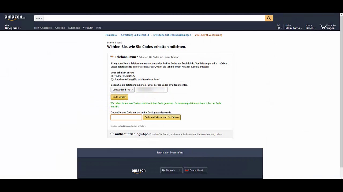Click the phone number input field
The height and width of the screenshot is (192, 343).
[152, 90]
